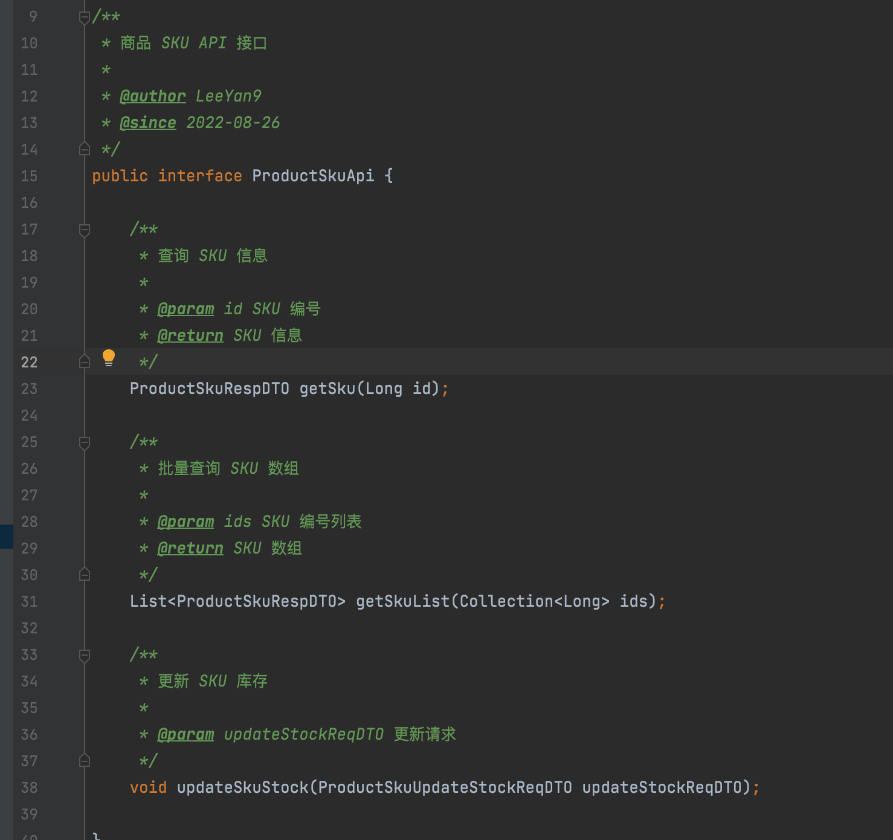Collapse the class Javadoc fold at line 9
The image size is (893, 840).
(85, 18)
